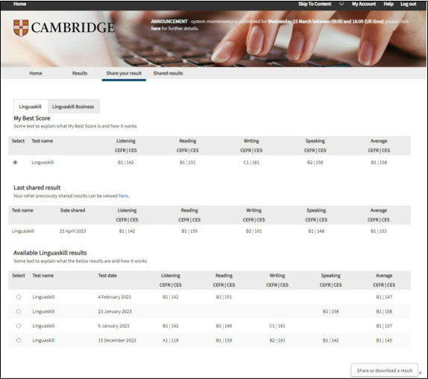Click test date '23 January 2023'
The image size is (428, 379).
pyautogui.click(x=115, y=311)
